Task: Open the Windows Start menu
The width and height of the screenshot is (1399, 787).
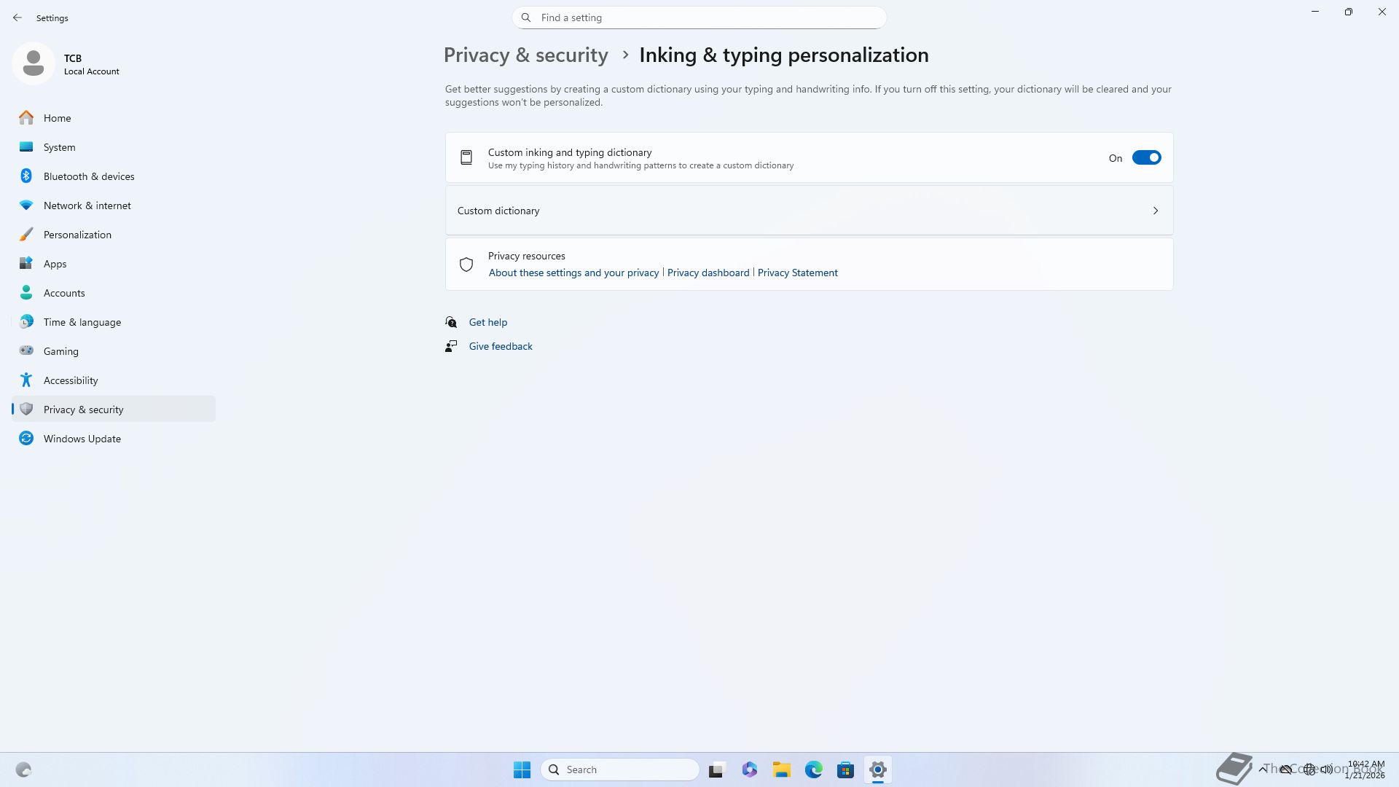Action: (x=522, y=770)
